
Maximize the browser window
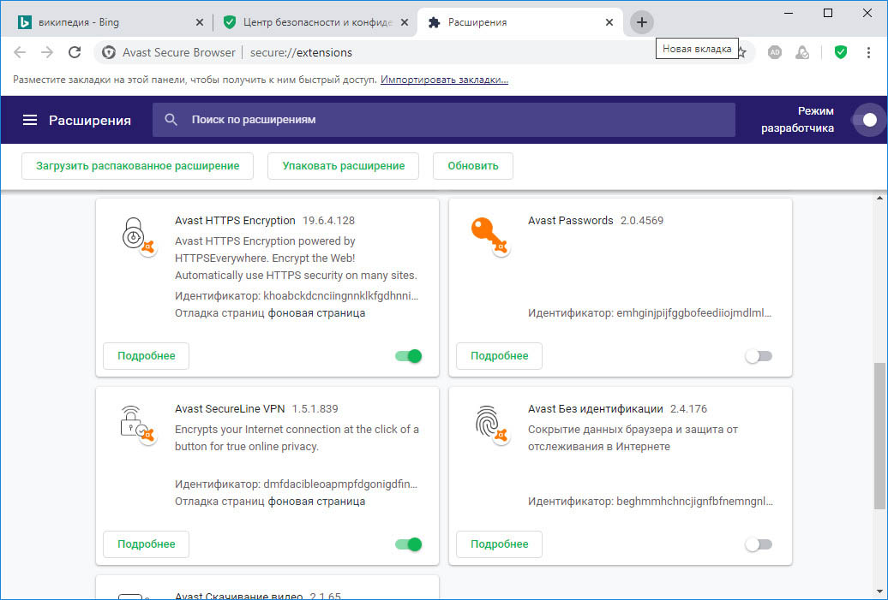pyautogui.click(x=828, y=13)
